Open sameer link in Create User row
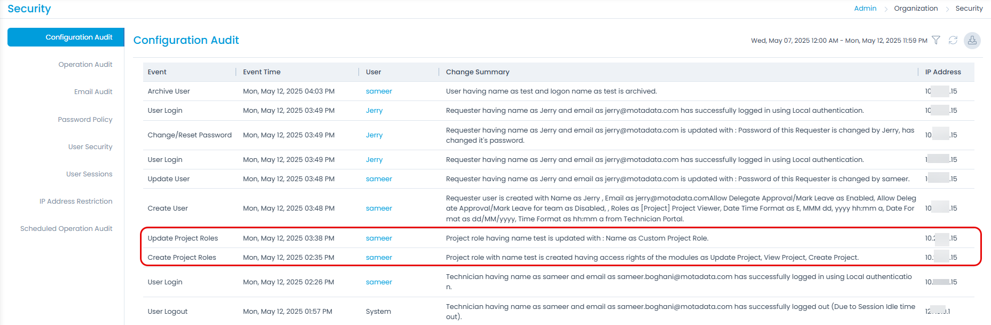991x325 pixels. pyautogui.click(x=379, y=208)
